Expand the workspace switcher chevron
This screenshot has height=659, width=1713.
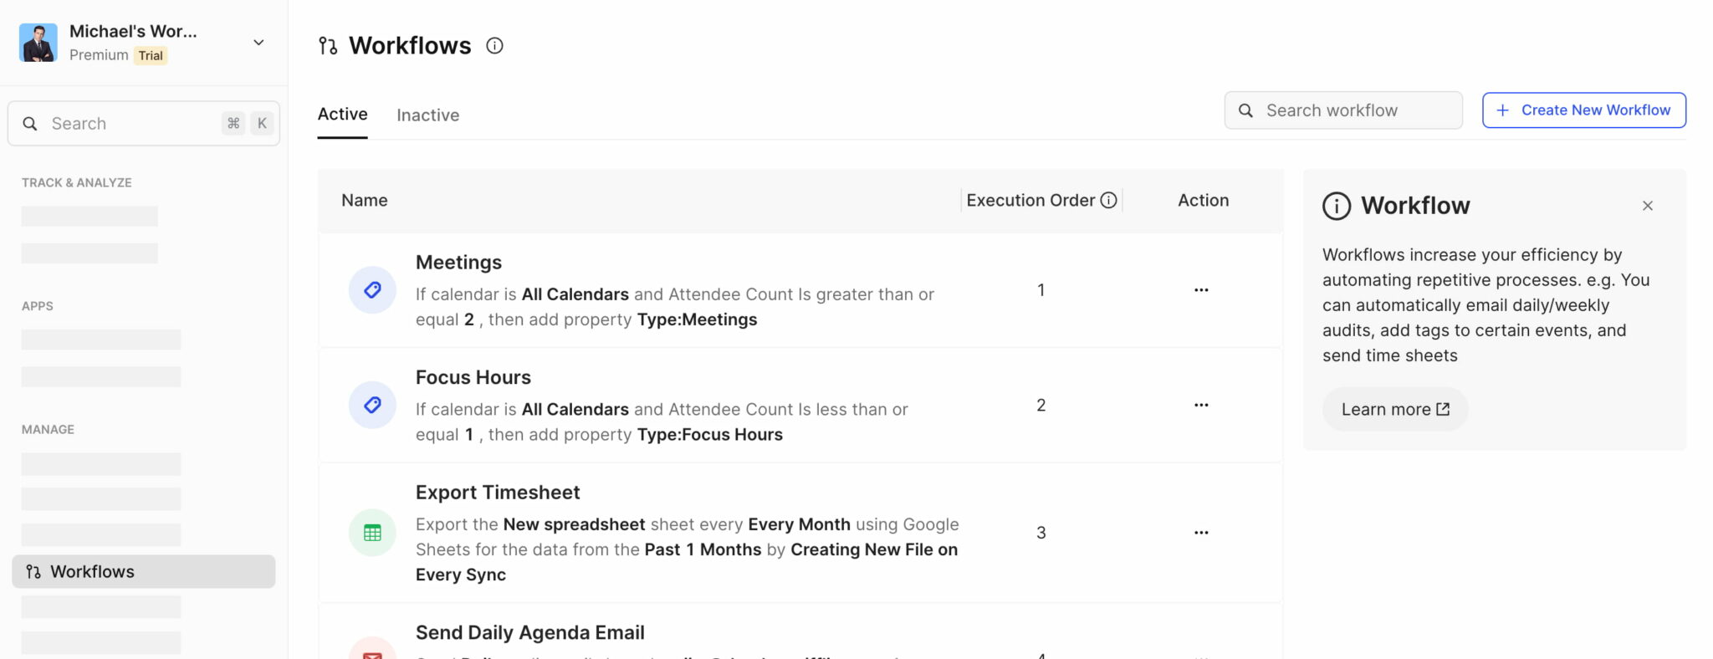pyautogui.click(x=258, y=42)
